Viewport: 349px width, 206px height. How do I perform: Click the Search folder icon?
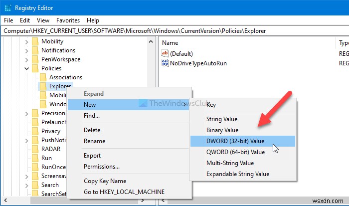(35, 185)
